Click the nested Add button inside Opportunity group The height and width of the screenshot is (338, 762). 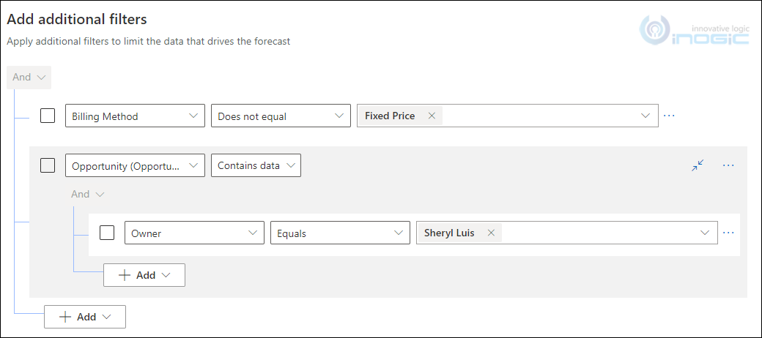pos(144,275)
